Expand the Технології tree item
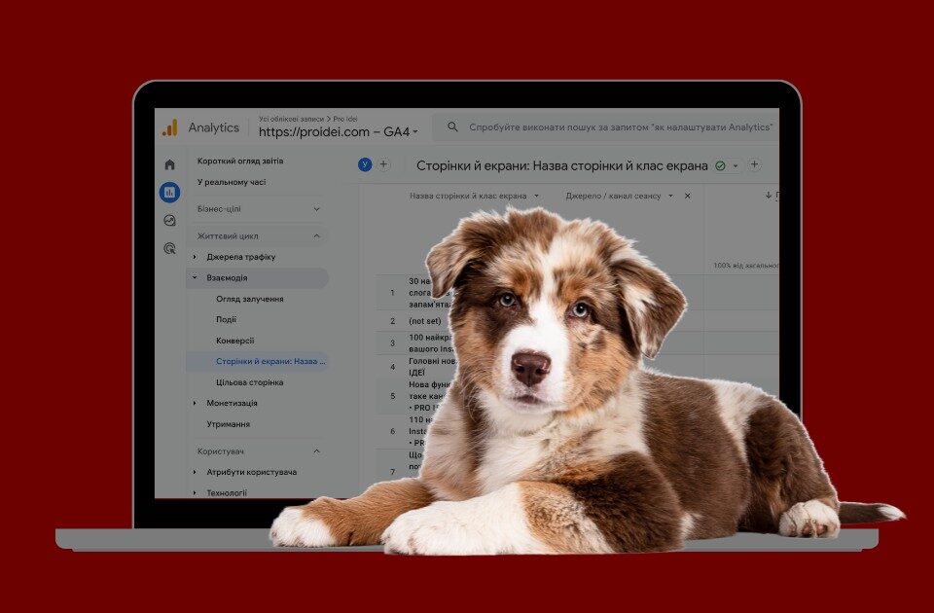 point(195,493)
